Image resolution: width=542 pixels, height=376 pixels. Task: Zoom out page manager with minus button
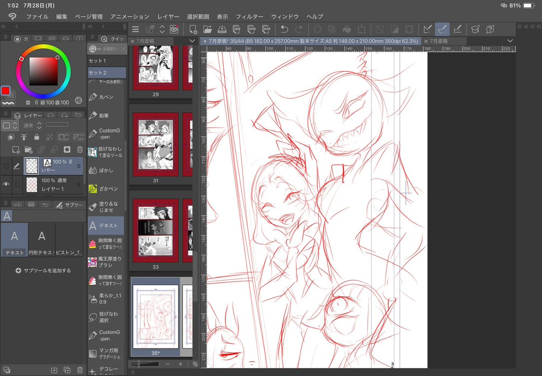tap(168, 364)
